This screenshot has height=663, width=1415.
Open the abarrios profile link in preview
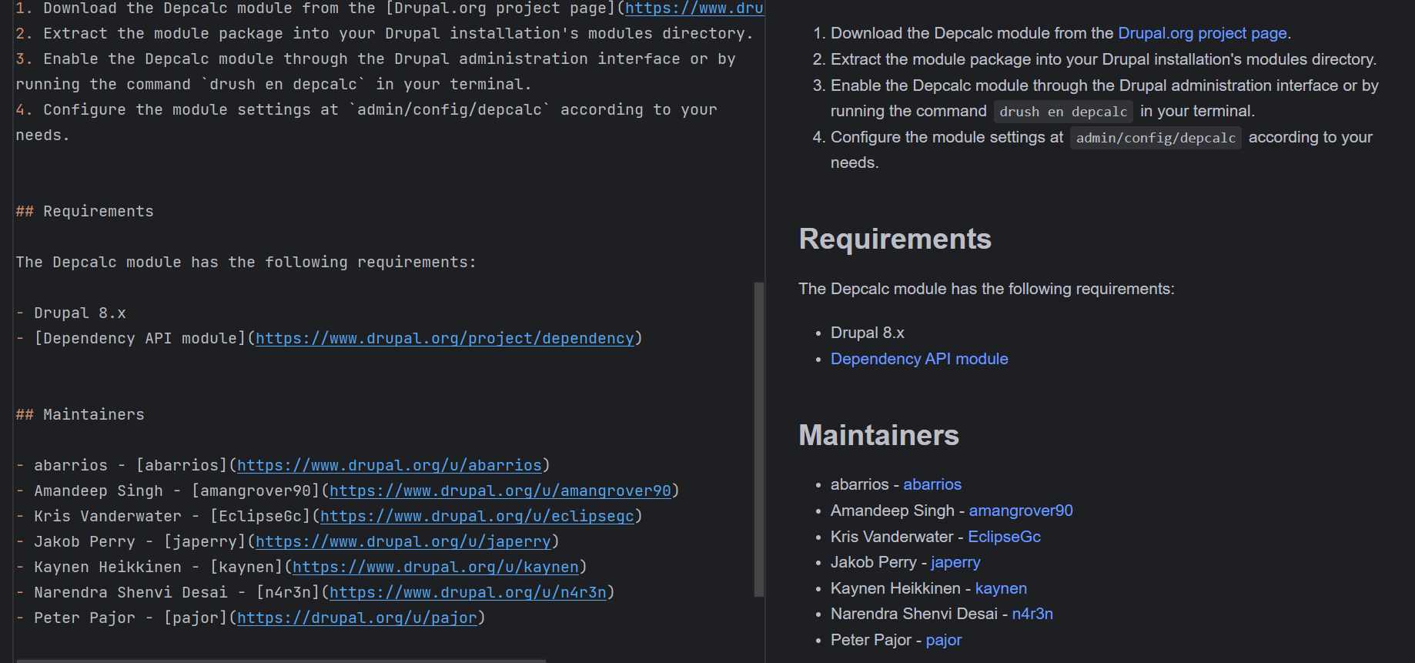[932, 484]
